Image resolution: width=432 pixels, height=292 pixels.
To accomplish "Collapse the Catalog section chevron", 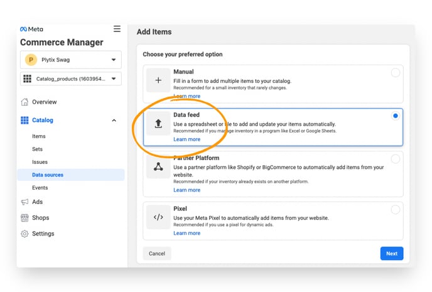I will pos(114,121).
